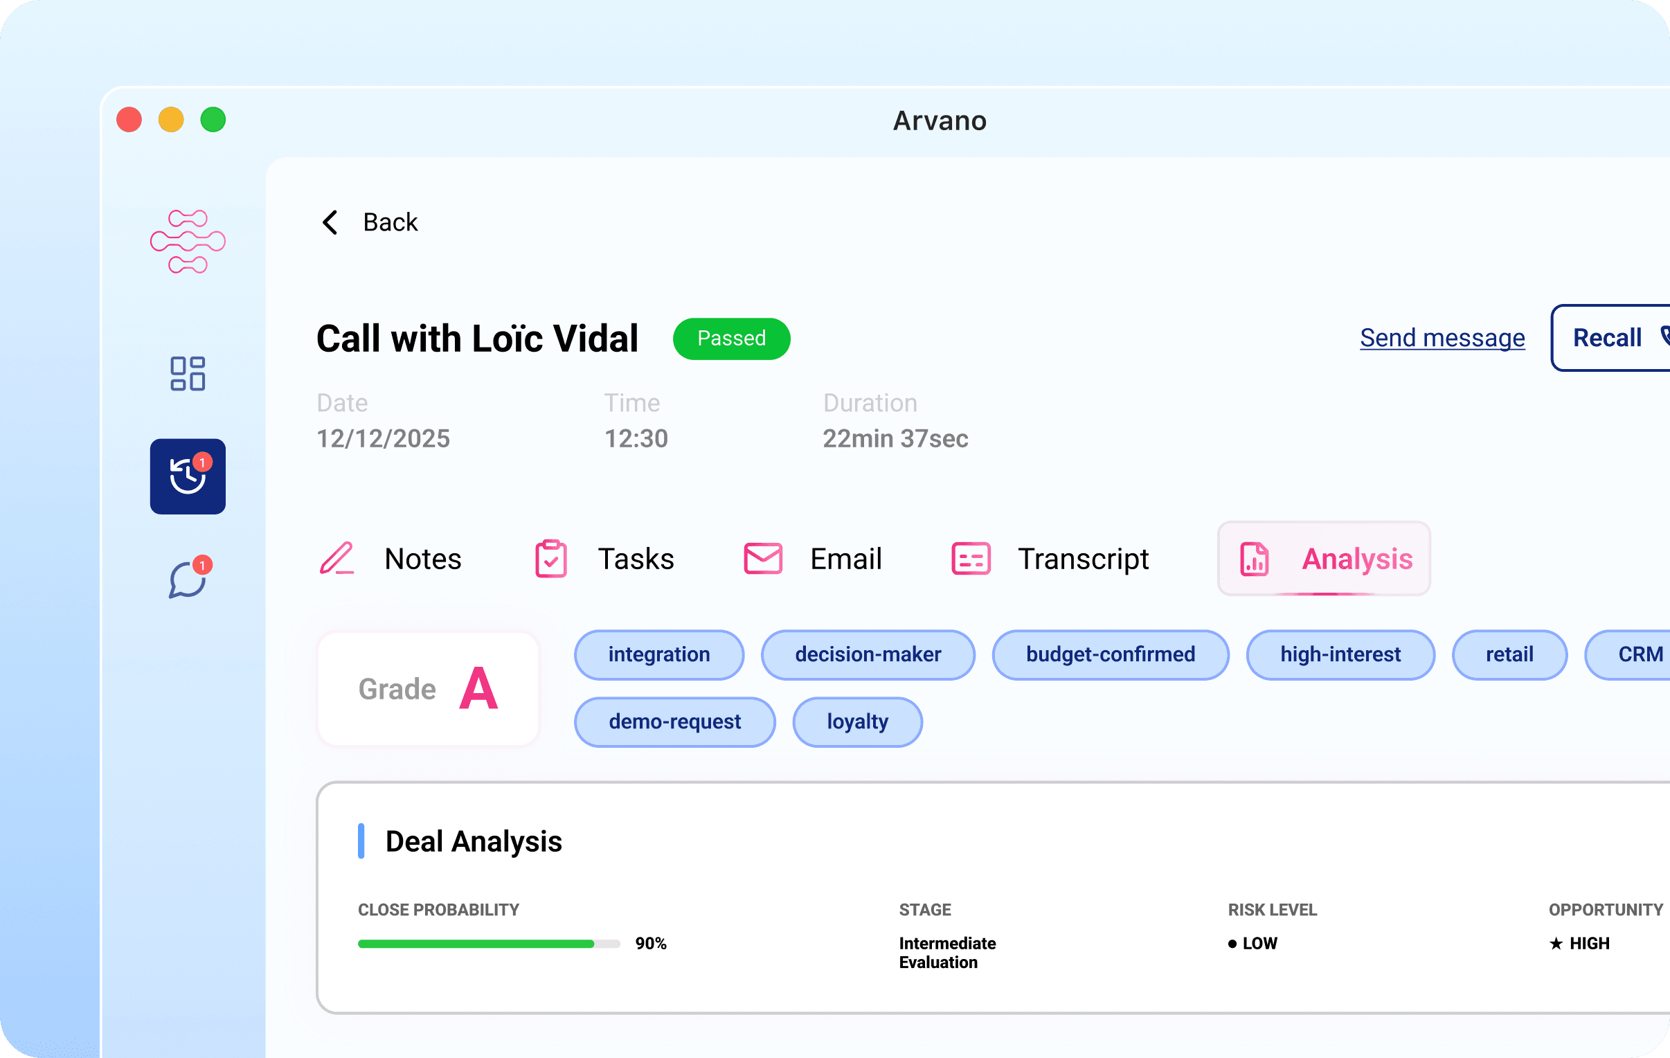The width and height of the screenshot is (1670, 1058).
Task: Switch to the Transcript tab
Action: 1083,559
